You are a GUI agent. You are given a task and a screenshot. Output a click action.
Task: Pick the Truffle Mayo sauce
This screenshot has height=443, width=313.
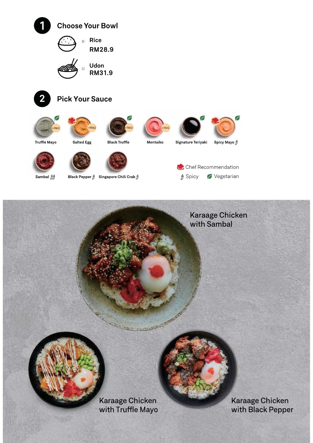(45, 127)
